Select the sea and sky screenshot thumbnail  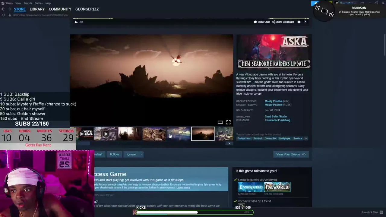179,134
